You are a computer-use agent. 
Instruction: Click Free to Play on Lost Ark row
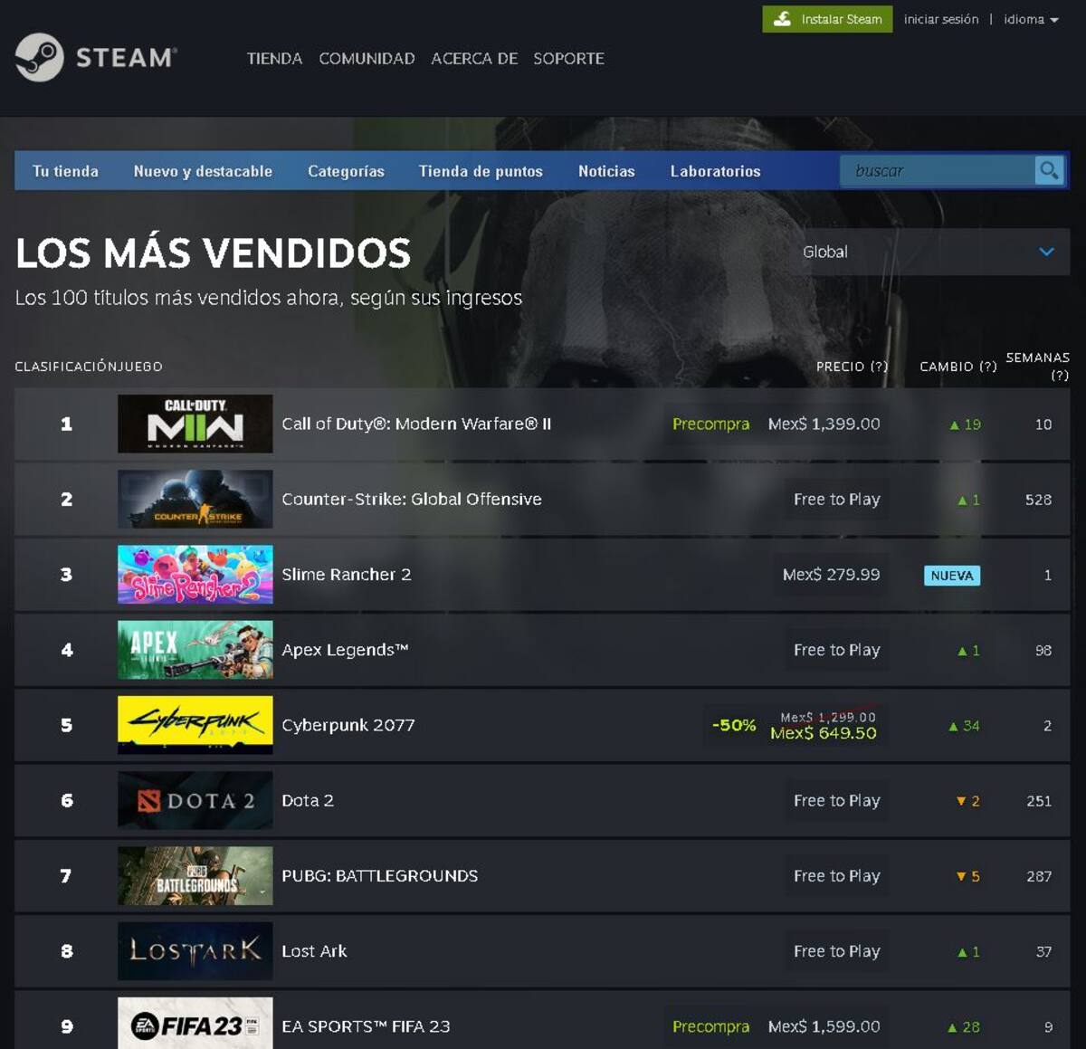tap(836, 950)
